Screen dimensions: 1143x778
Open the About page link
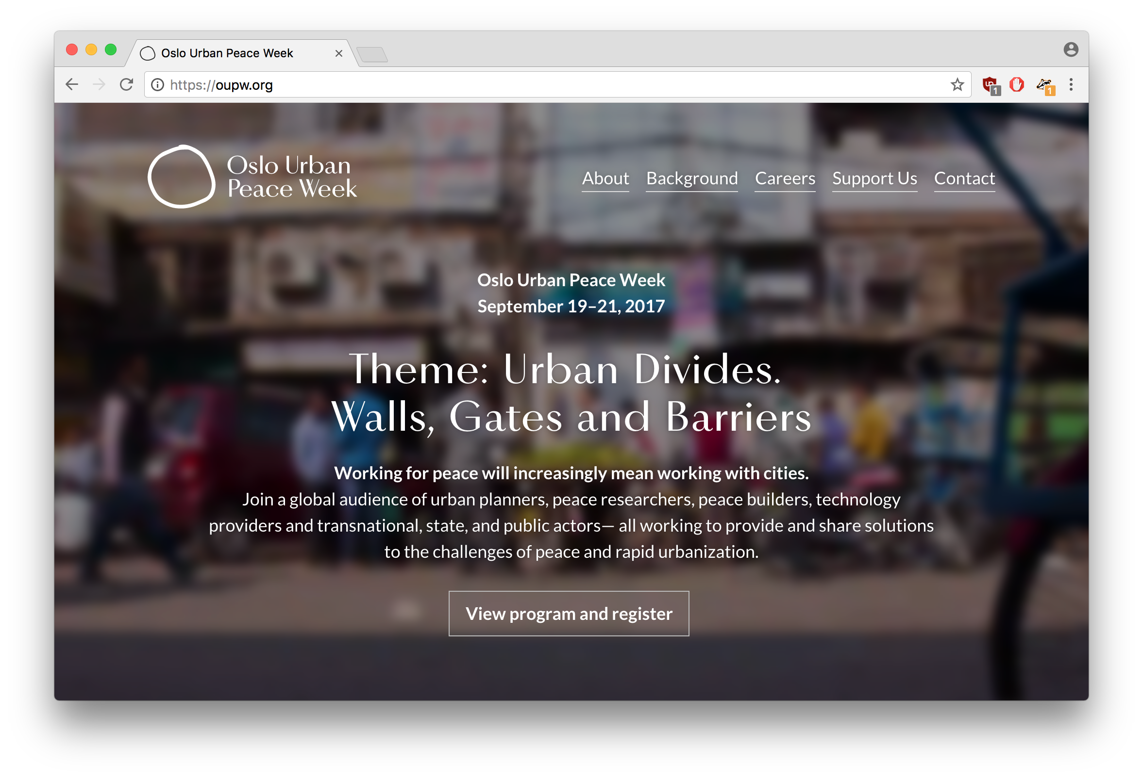tap(605, 178)
